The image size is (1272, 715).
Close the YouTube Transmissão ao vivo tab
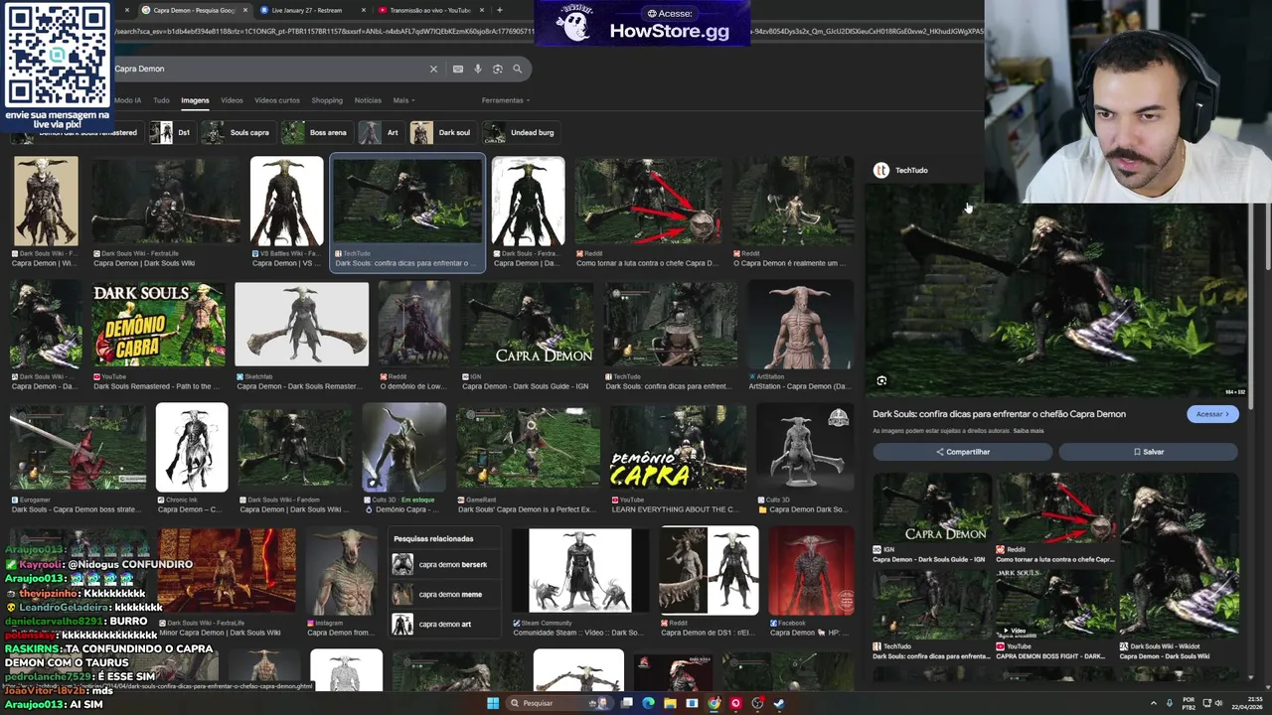[x=482, y=10]
